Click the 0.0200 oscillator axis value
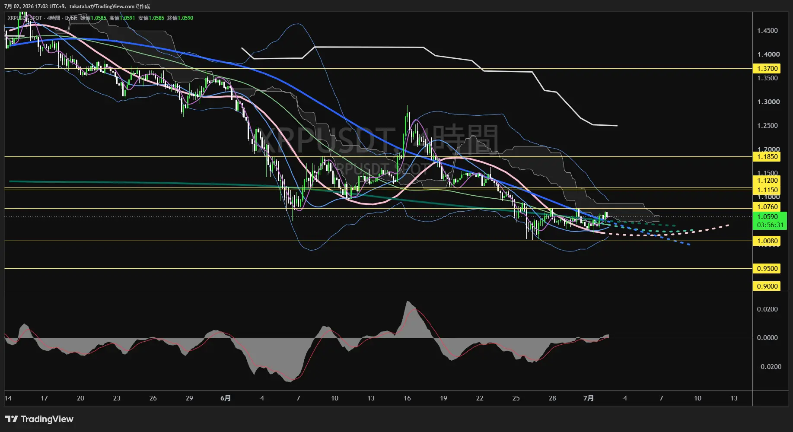This screenshot has height=432, width=793. [x=767, y=309]
